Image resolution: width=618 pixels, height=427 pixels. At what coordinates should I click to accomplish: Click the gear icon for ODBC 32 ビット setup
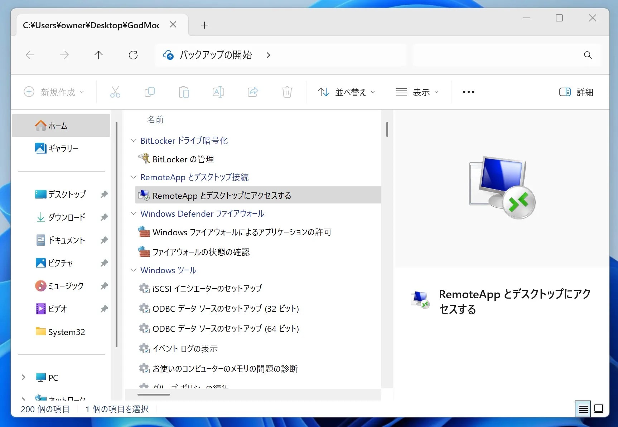click(x=144, y=308)
